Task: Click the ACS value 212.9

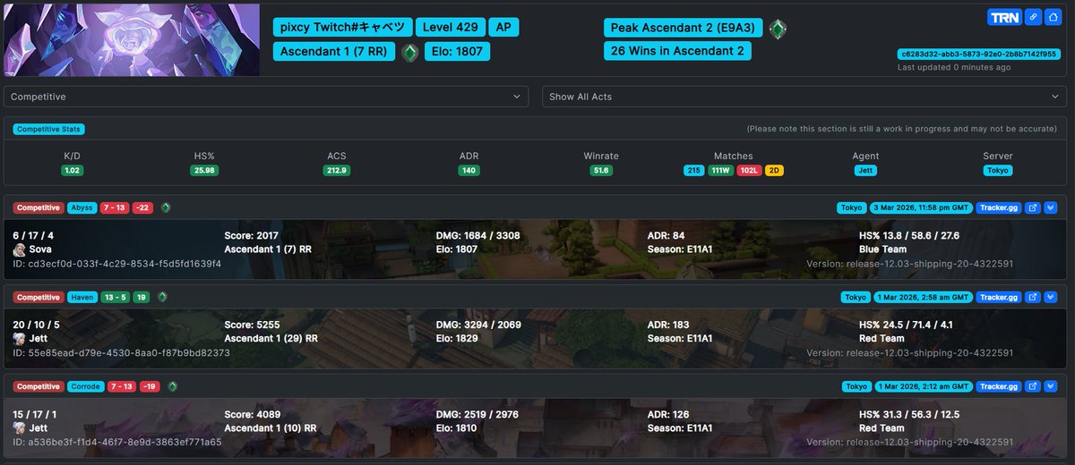Action: point(337,170)
